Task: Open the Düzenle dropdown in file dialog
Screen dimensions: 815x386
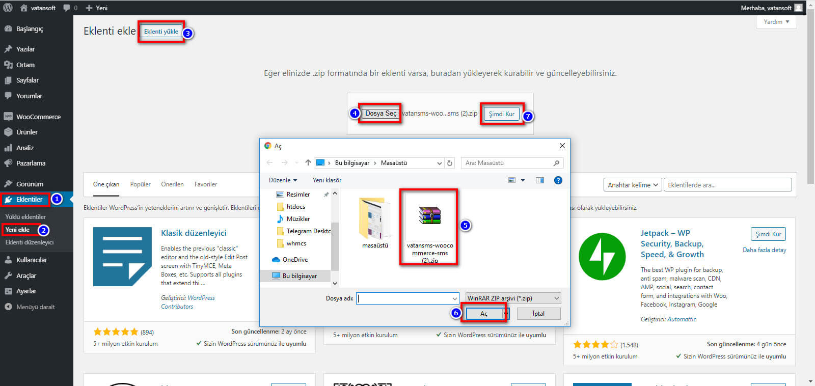Action: pyautogui.click(x=283, y=180)
